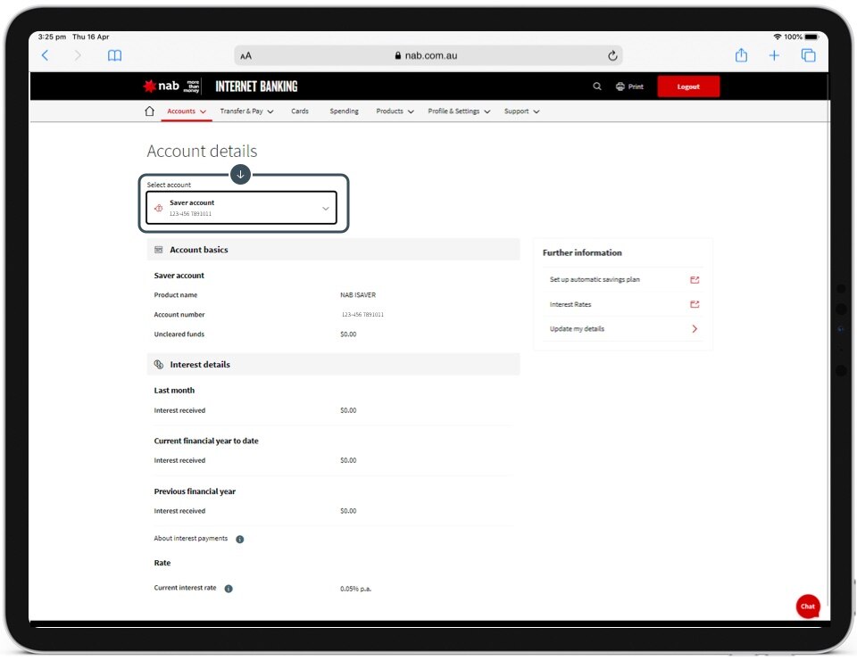Click the red Logout button

688,87
